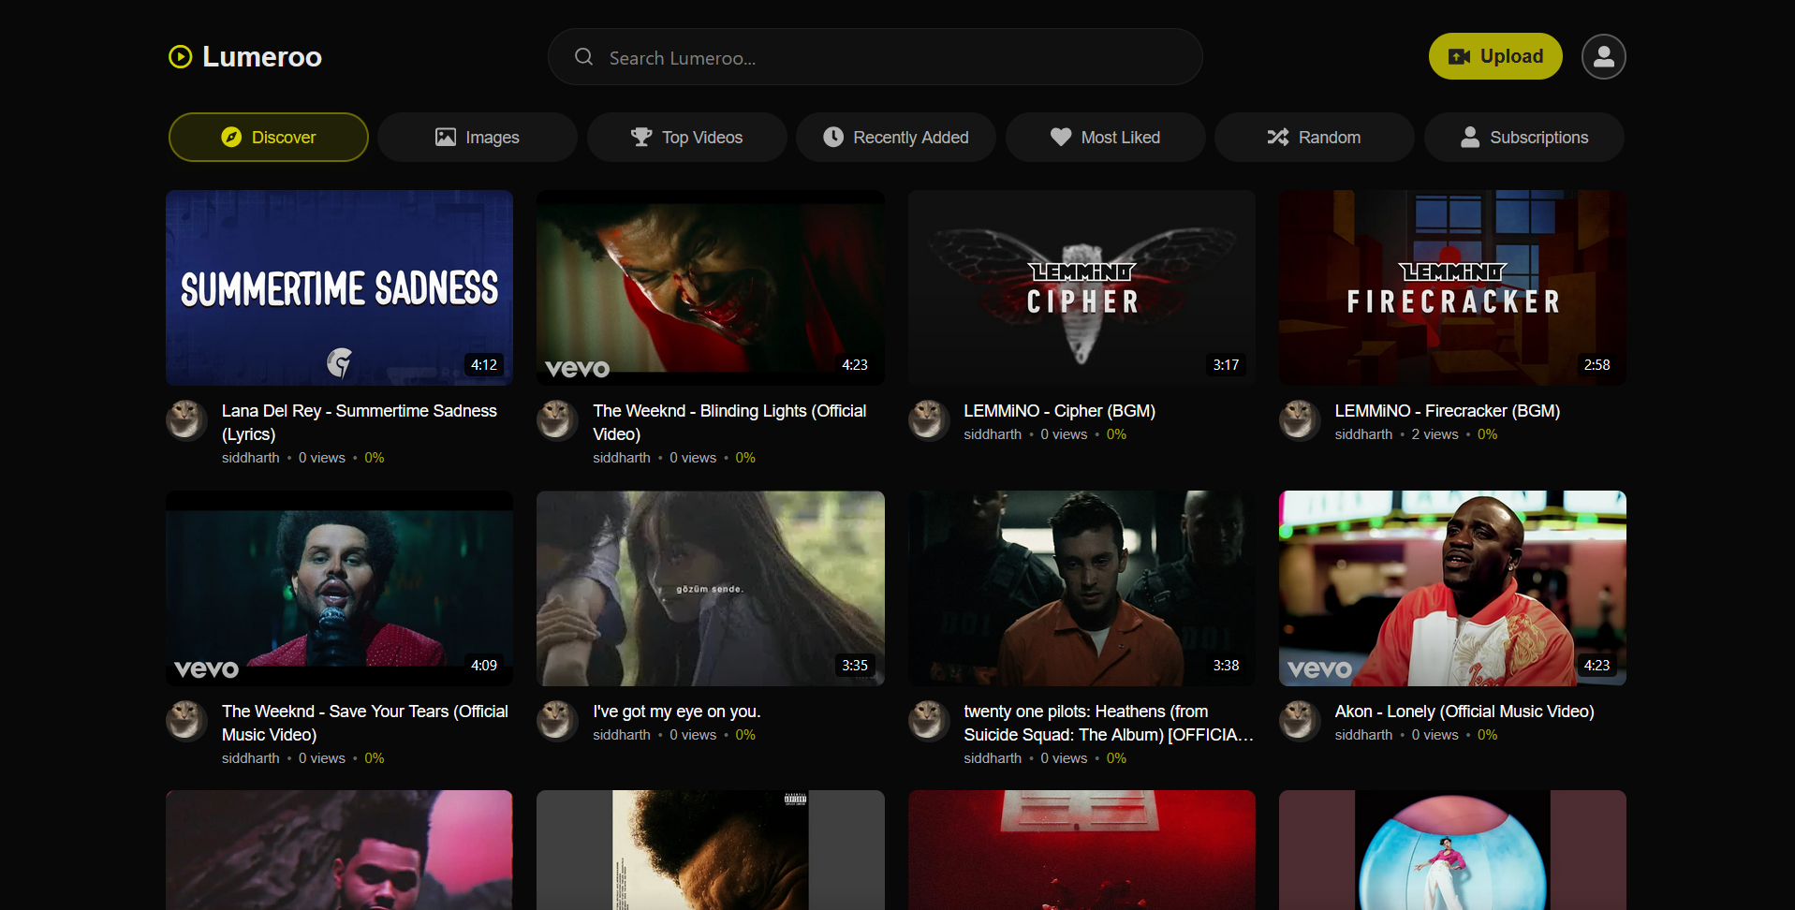
Task: Open the Top Videos tab
Action: [x=687, y=138]
